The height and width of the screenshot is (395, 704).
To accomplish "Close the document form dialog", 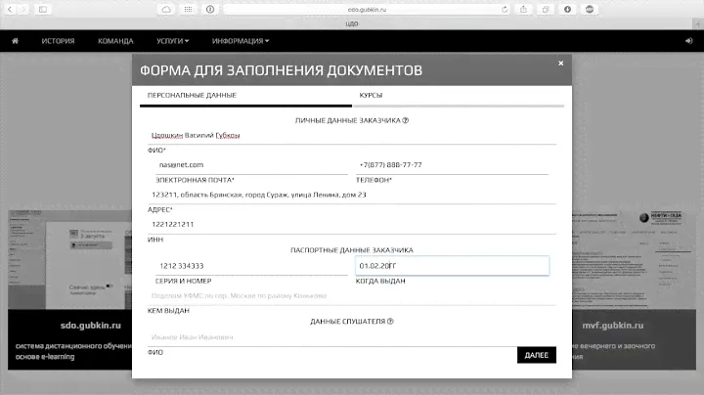I will 560,63.
